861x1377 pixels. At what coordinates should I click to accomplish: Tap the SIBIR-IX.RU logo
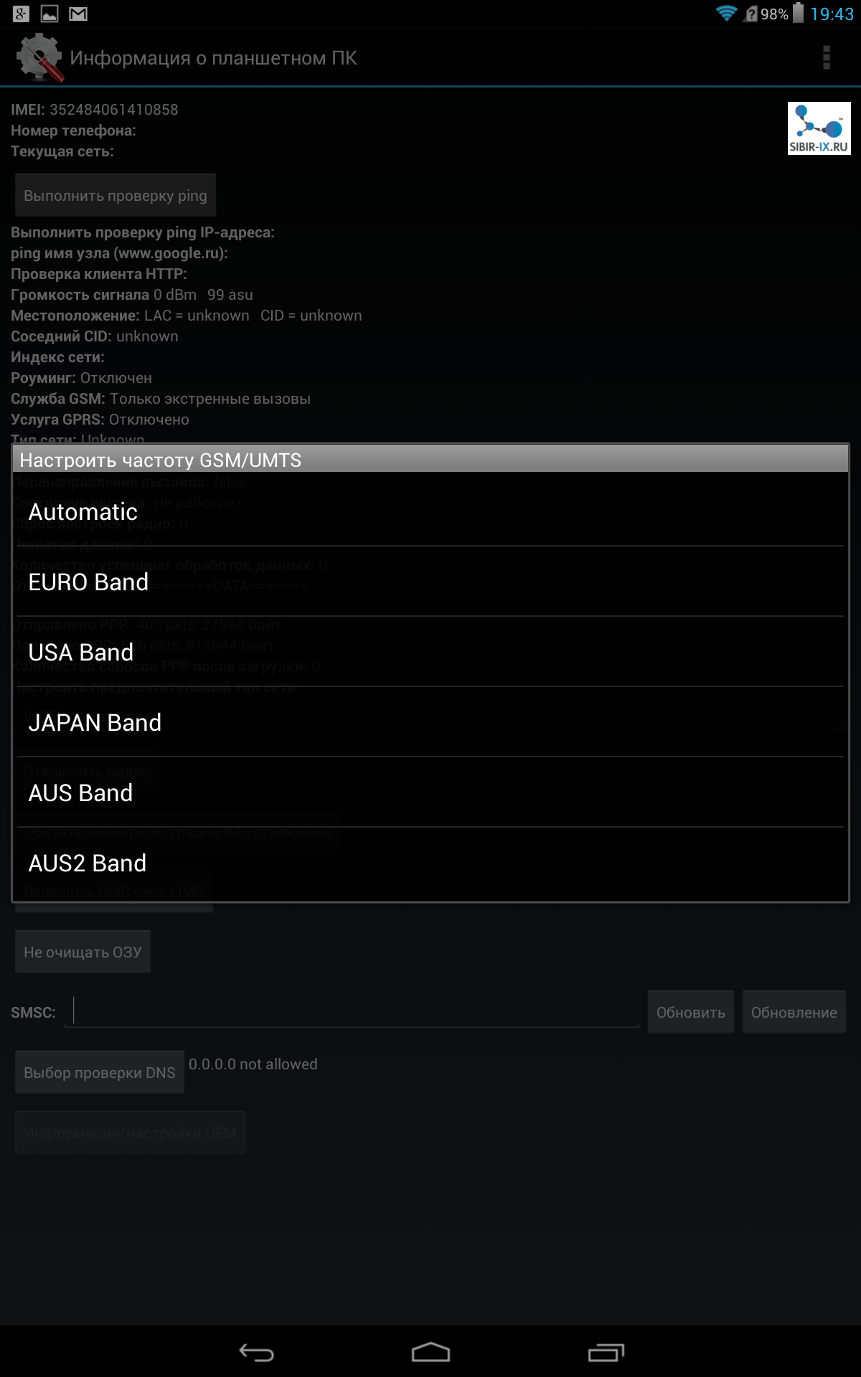click(x=819, y=128)
